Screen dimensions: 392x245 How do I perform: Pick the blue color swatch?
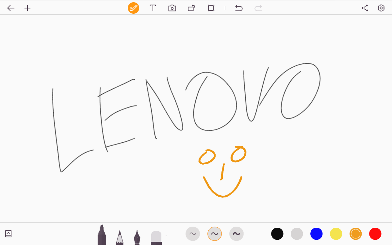pyautogui.click(x=316, y=234)
